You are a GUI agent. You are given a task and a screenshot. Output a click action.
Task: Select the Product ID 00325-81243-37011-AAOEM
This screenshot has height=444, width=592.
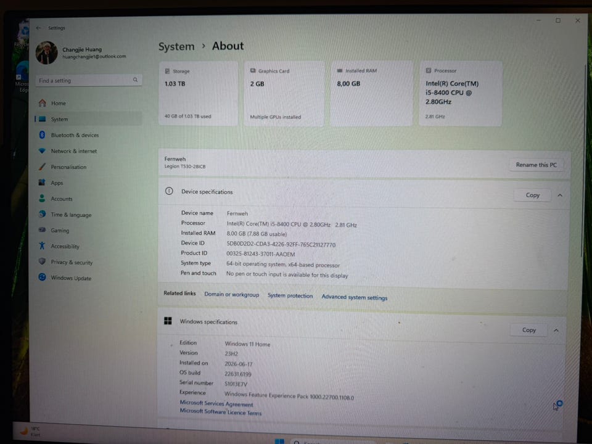click(260, 254)
